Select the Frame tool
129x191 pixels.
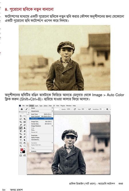pyautogui.click(x=25, y=122)
